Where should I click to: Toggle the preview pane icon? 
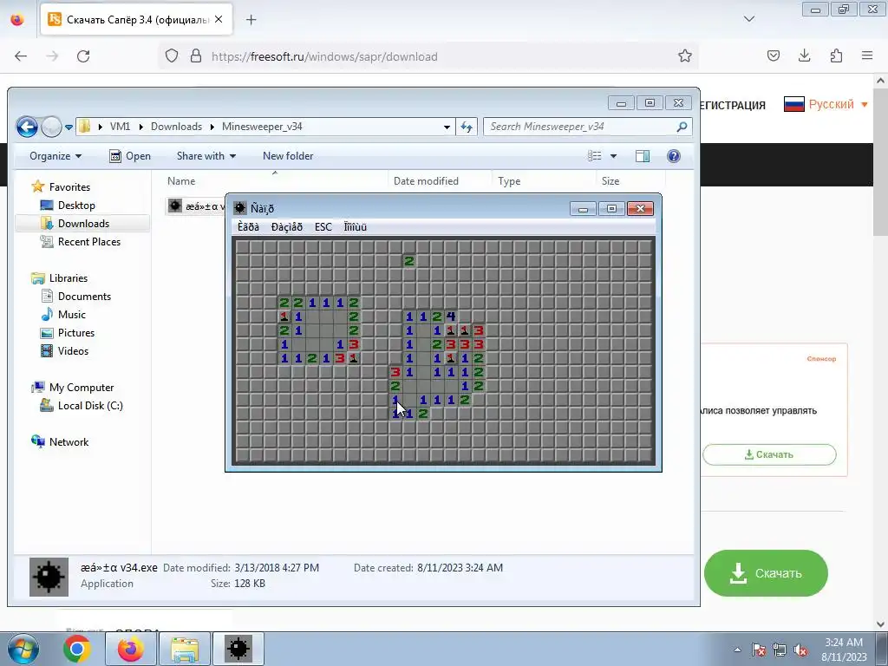click(643, 156)
